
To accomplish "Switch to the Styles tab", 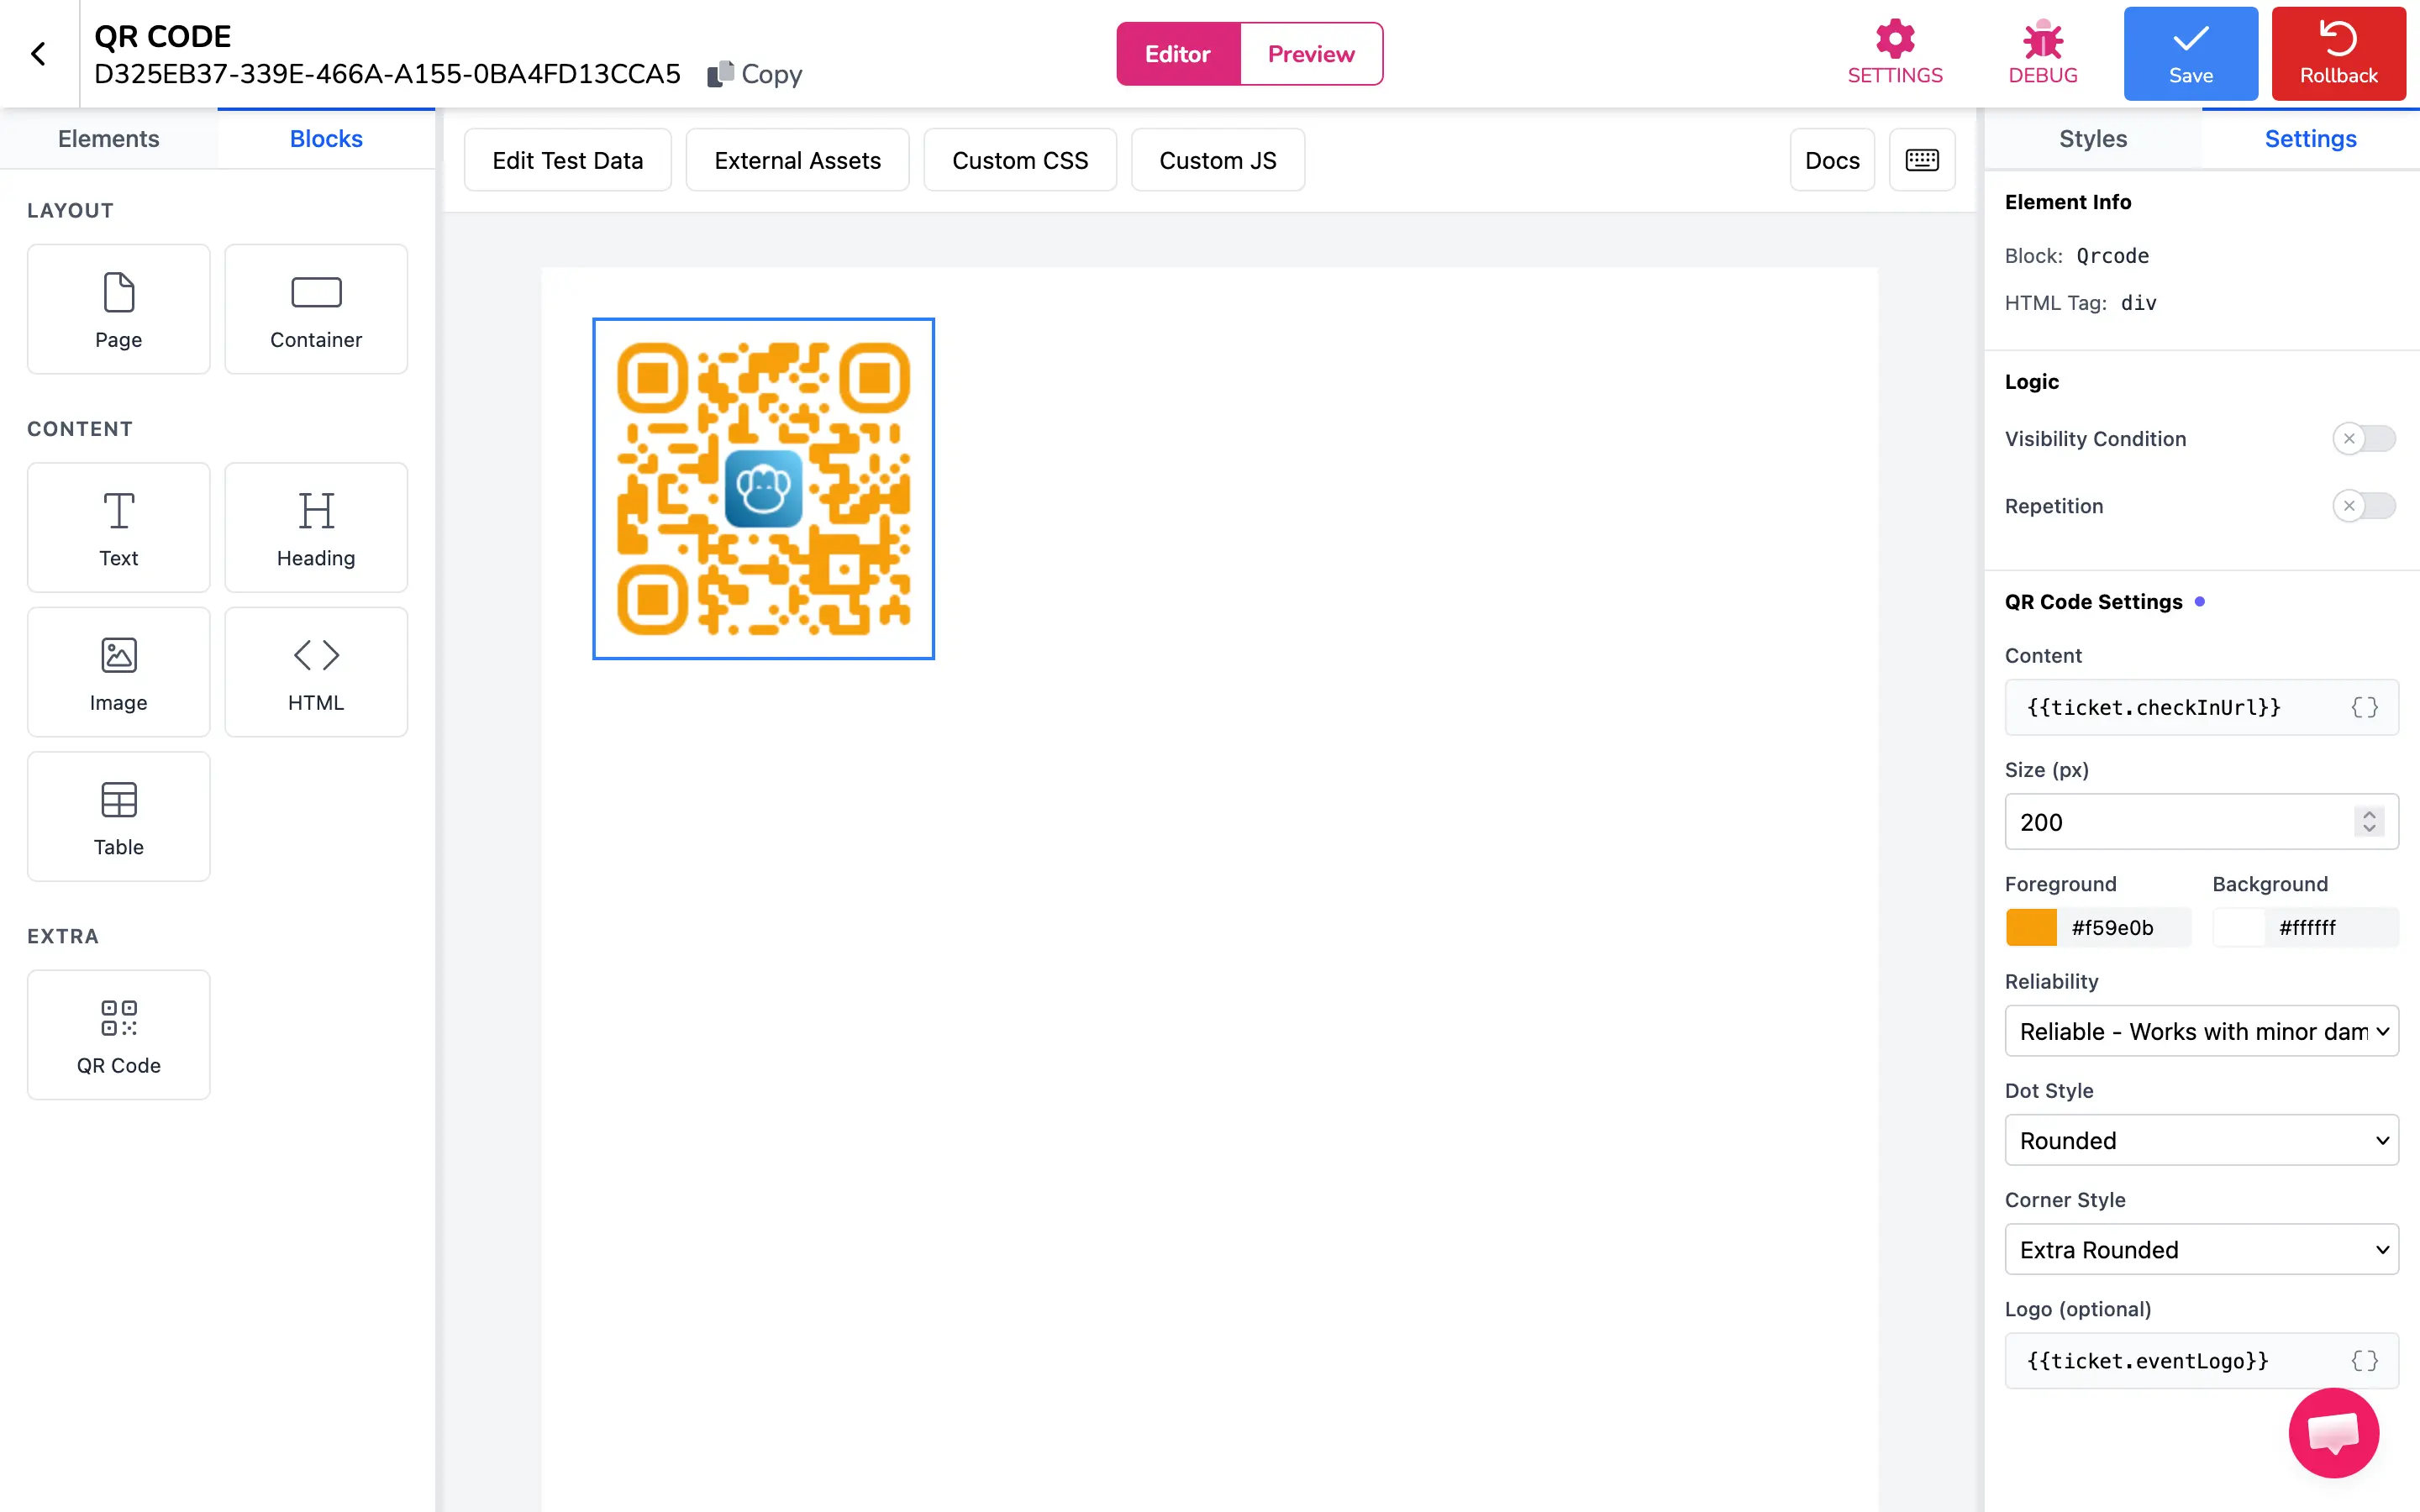I will [x=2092, y=139].
